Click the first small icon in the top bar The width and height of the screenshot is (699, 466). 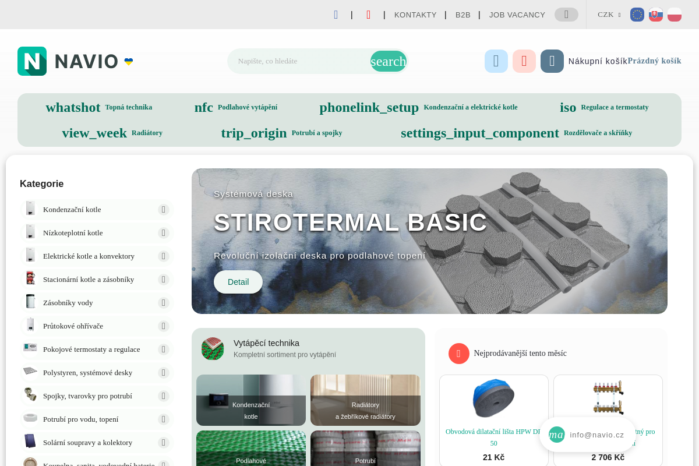[x=336, y=15]
